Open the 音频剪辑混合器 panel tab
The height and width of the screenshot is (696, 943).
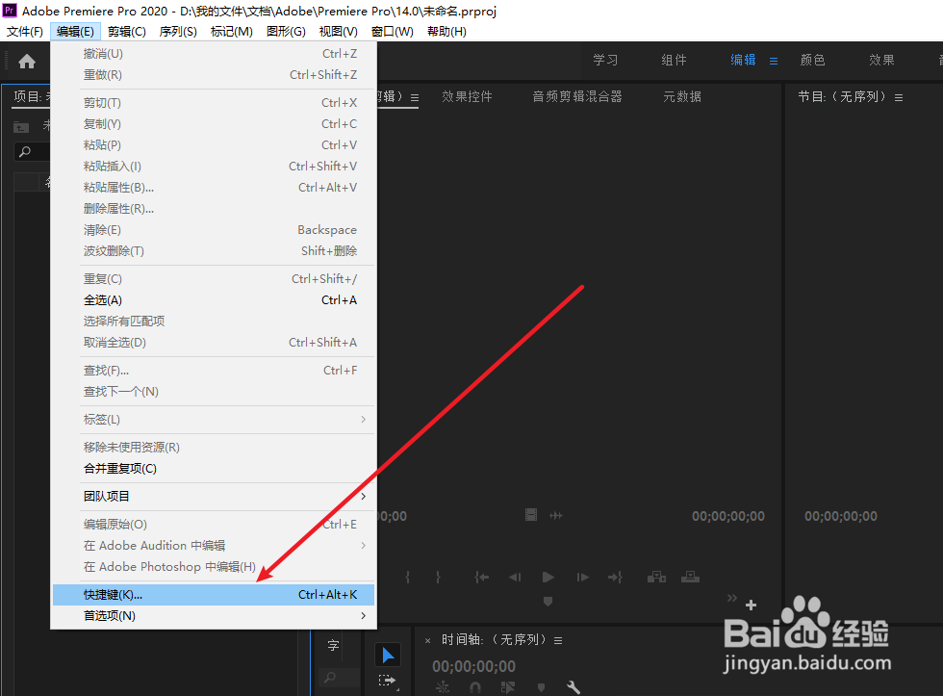coord(577,97)
